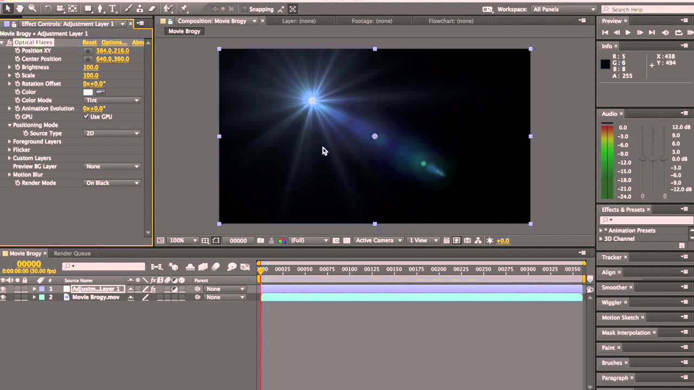
Task: Click the timeline layer search field
Action: point(104,266)
